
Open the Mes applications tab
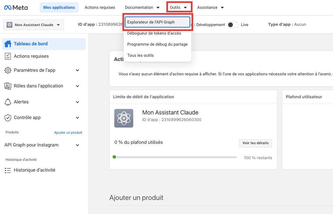[x=59, y=8]
